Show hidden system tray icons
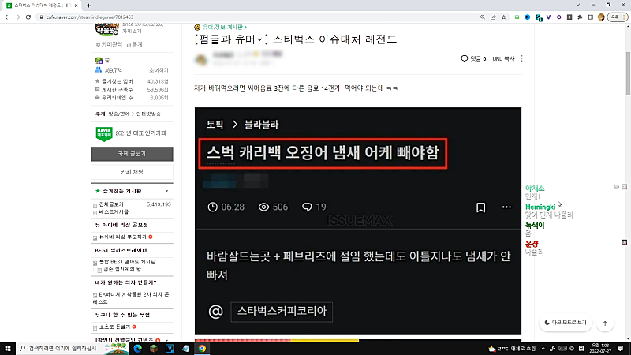The width and height of the screenshot is (631, 355). point(543,349)
